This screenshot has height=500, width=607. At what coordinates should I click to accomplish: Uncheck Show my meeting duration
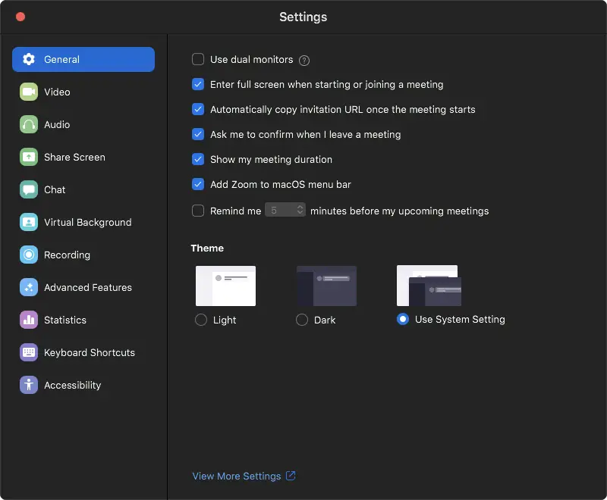click(x=198, y=159)
